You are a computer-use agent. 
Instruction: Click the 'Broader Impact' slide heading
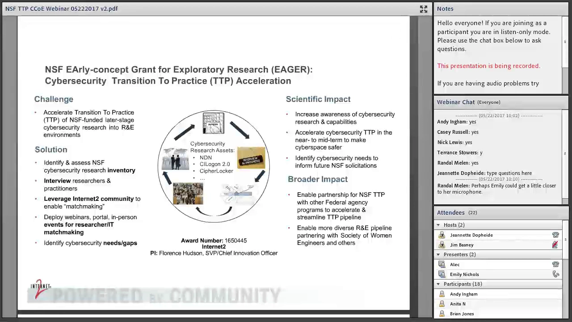coord(318,179)
